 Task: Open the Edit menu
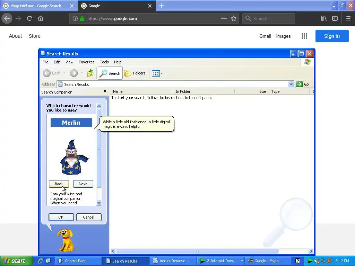click(57, 62)
